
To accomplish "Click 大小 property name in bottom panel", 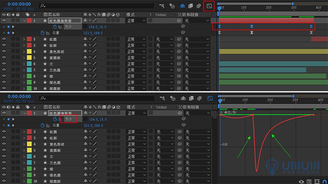I will (x=68, y=119).
